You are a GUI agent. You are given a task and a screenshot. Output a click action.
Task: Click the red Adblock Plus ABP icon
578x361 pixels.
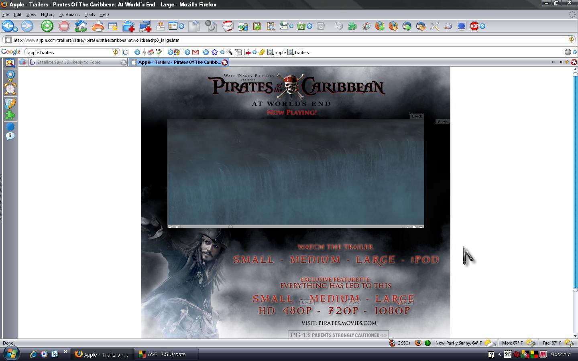click(474, 26)
